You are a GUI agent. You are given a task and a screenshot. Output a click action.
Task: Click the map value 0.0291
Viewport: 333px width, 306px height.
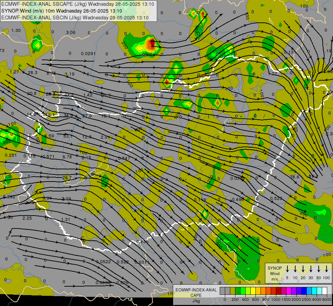[x=88, y=53]
